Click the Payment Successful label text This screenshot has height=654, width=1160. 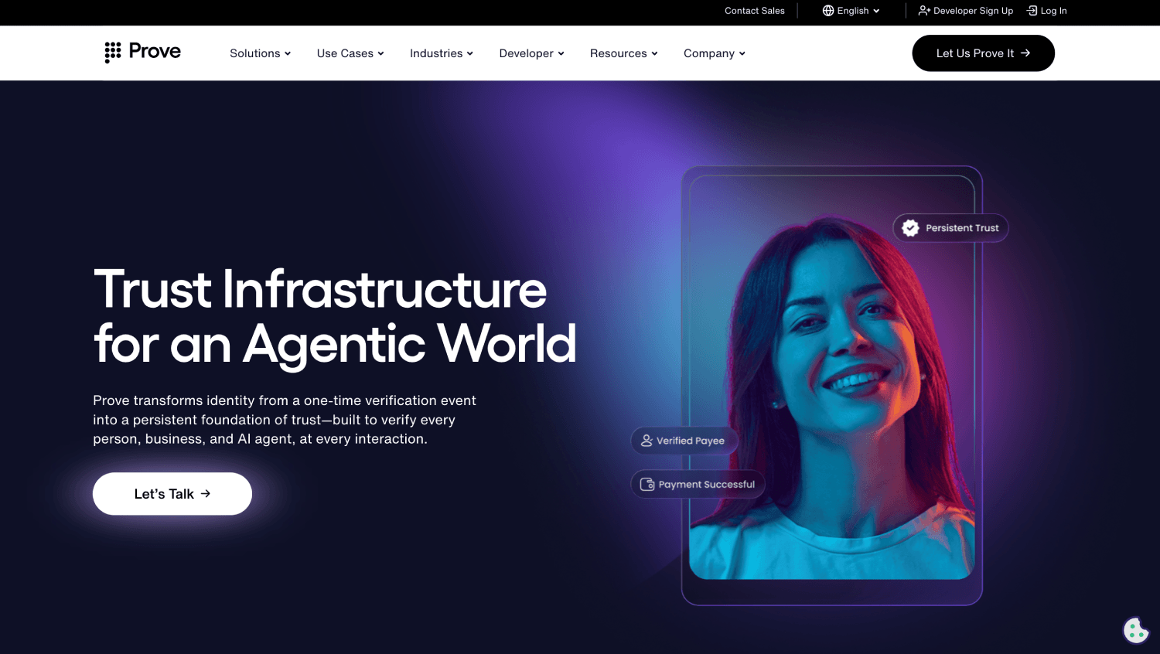point(706,485)
